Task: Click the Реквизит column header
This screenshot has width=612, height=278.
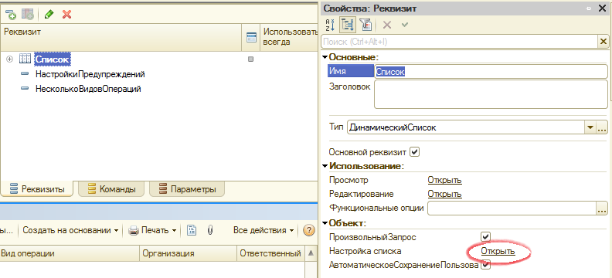Action: (121, 37)
